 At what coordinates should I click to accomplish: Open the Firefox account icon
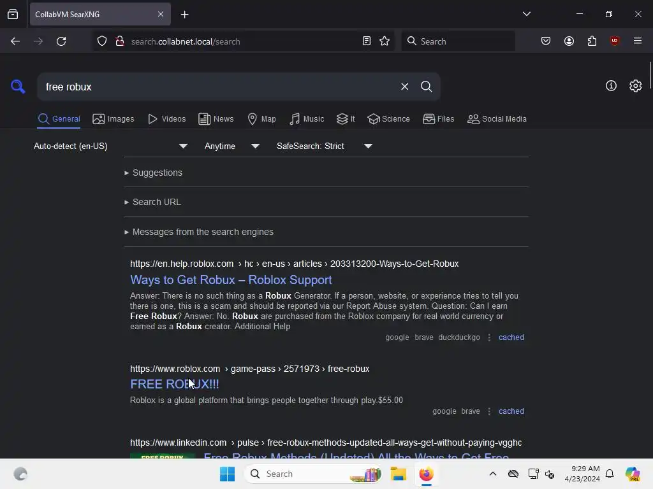click(569, 41)
